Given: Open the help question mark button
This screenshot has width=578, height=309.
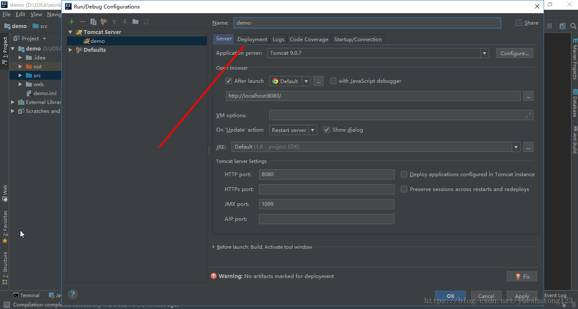Looking at the screenshot, I should tap(73, 294).
